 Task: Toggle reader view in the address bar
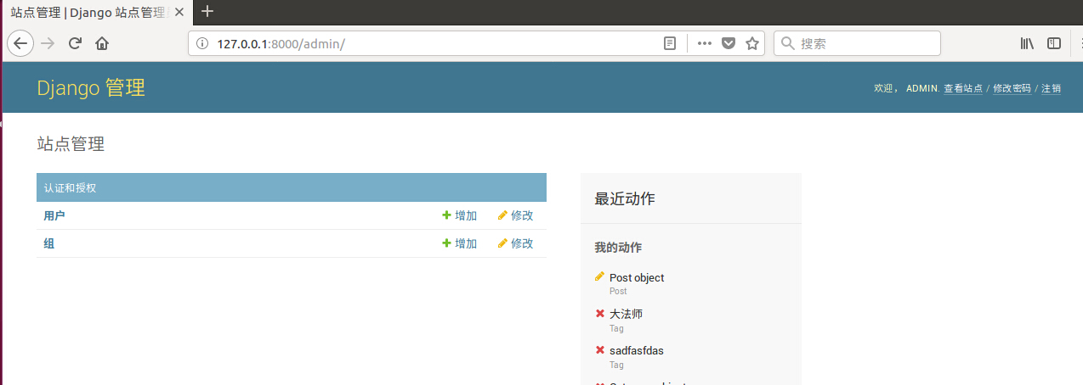(x=670, y=43)
